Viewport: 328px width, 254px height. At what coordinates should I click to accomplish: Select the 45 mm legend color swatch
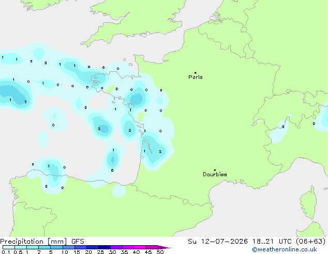click(x=152, y=247)
